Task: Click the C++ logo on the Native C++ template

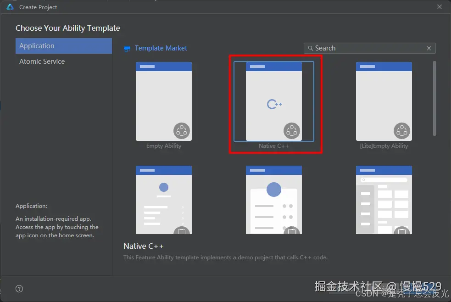Action: point(274,104)
